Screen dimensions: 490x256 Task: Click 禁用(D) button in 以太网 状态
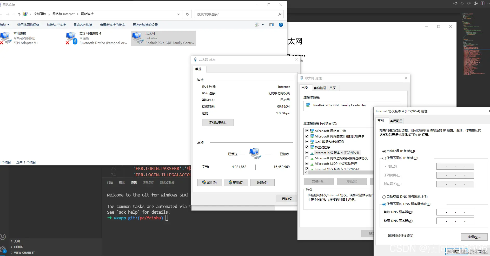[x=236, y=183]
